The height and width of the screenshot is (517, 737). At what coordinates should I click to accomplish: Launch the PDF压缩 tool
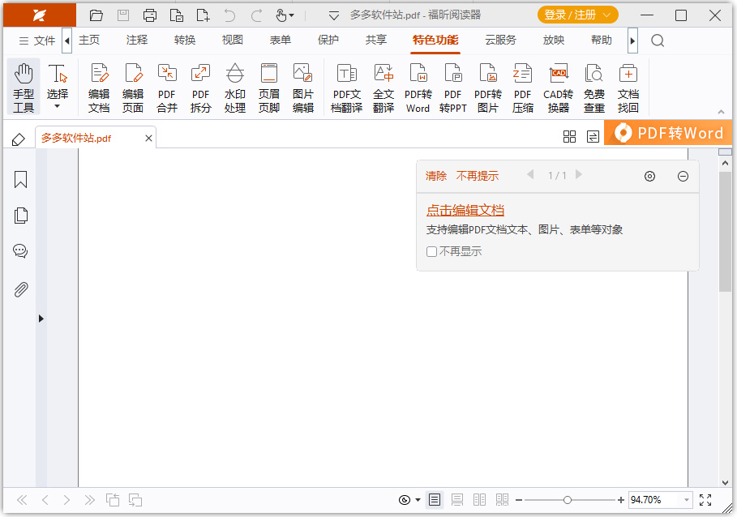[x=522, y=87]
